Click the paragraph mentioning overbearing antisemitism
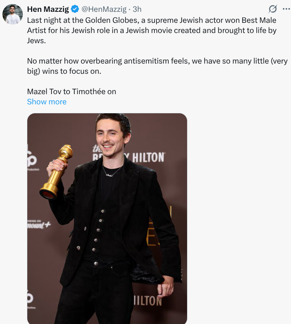Screen dimensions: 291x324 (x=157, y=66)
